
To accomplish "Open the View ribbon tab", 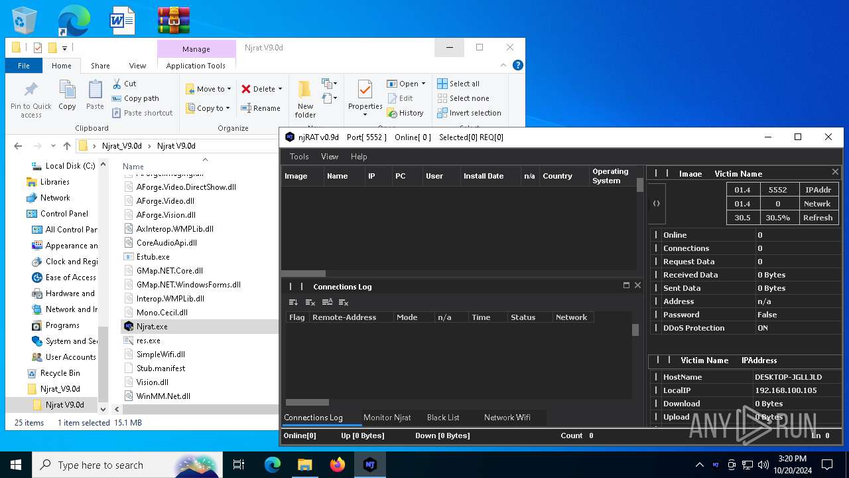I will click(137, 66).
